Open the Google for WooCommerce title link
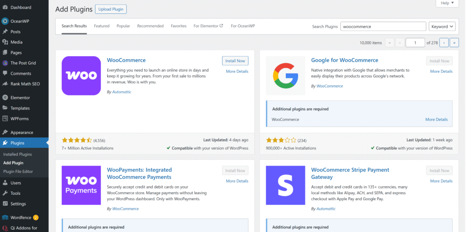Viewport: 466px width, 232px height. (x=345, y=60)
